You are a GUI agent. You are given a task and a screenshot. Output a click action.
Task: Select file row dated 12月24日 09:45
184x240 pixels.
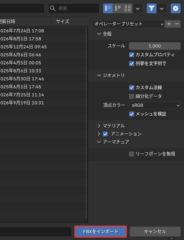[43, 47]
